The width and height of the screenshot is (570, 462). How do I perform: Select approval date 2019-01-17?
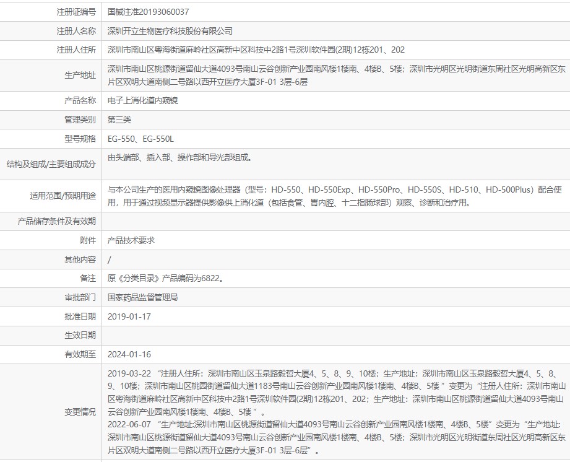[129, 316]
